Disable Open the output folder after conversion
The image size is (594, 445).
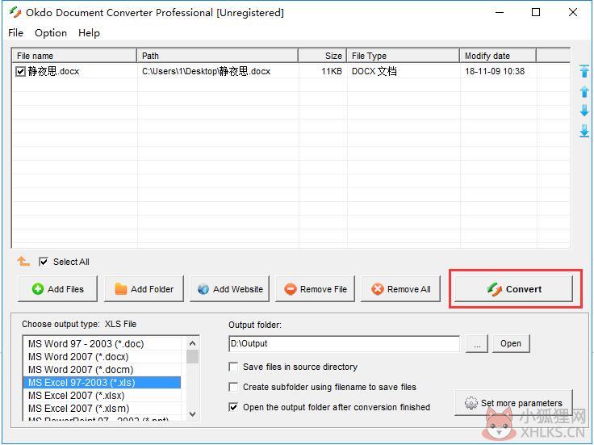(233, 407)
